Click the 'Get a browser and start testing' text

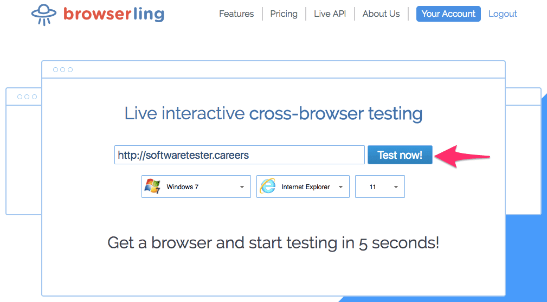coord(273,243)
